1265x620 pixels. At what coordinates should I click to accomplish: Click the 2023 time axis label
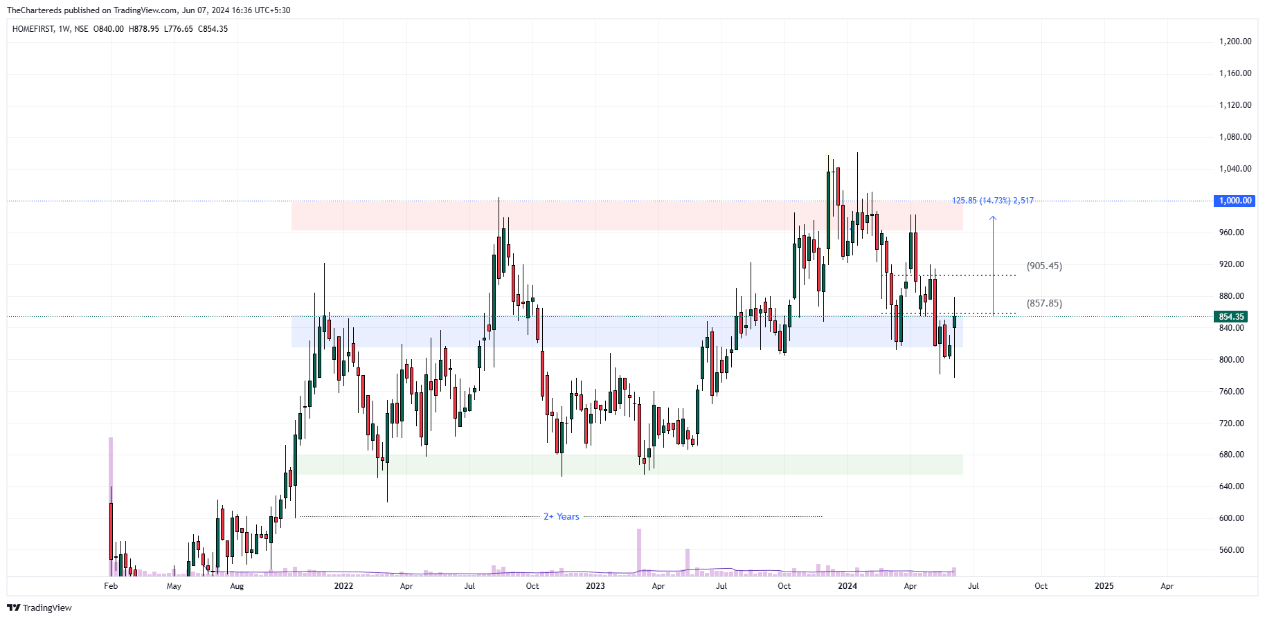[x=595, y=586]
